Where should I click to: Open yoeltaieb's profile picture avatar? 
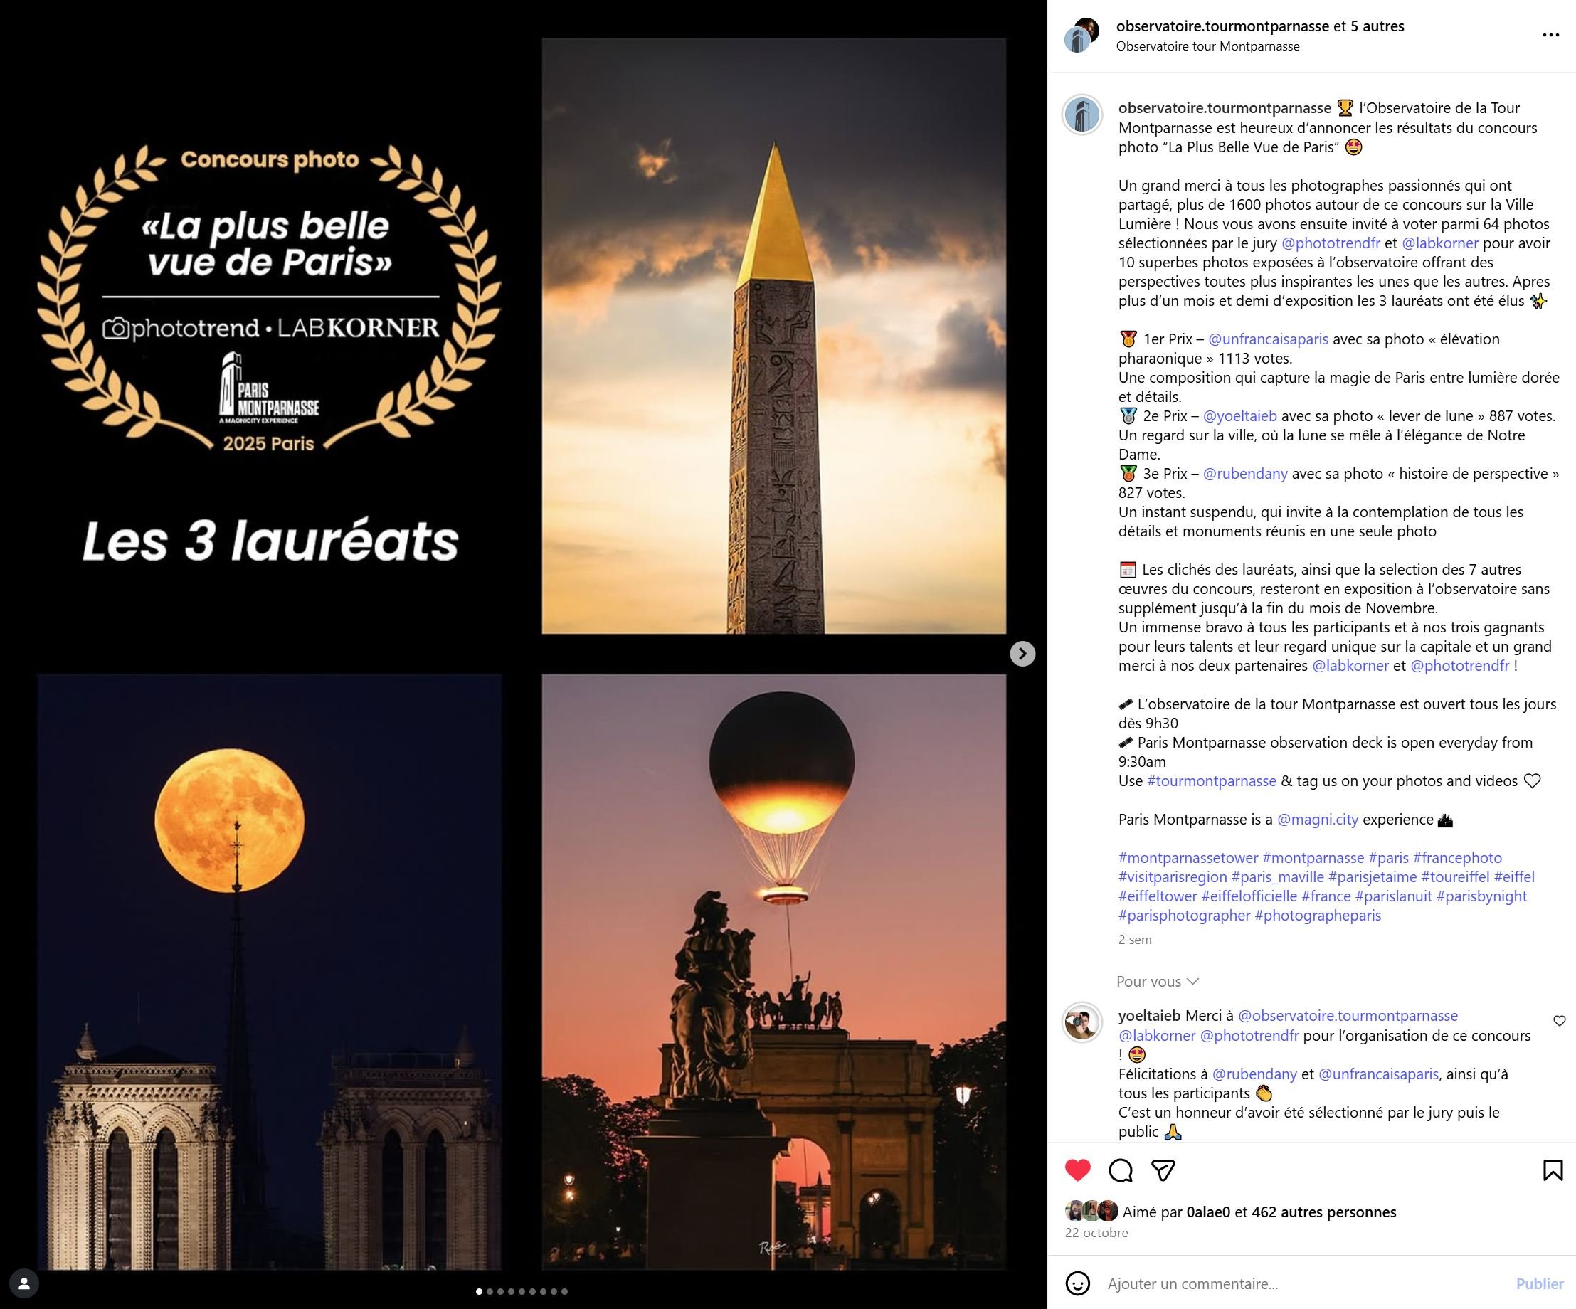point(1081,1022)
